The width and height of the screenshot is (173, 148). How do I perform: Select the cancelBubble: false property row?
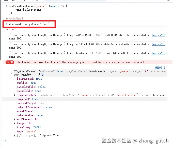(x=31, y=87)
